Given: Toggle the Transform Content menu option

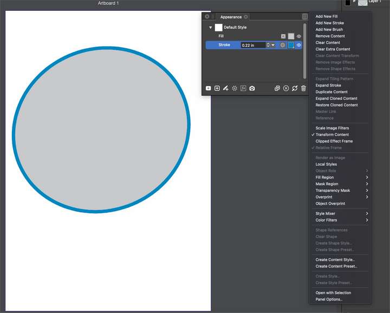Looking at the screenshot, I should tap(332, 135).
